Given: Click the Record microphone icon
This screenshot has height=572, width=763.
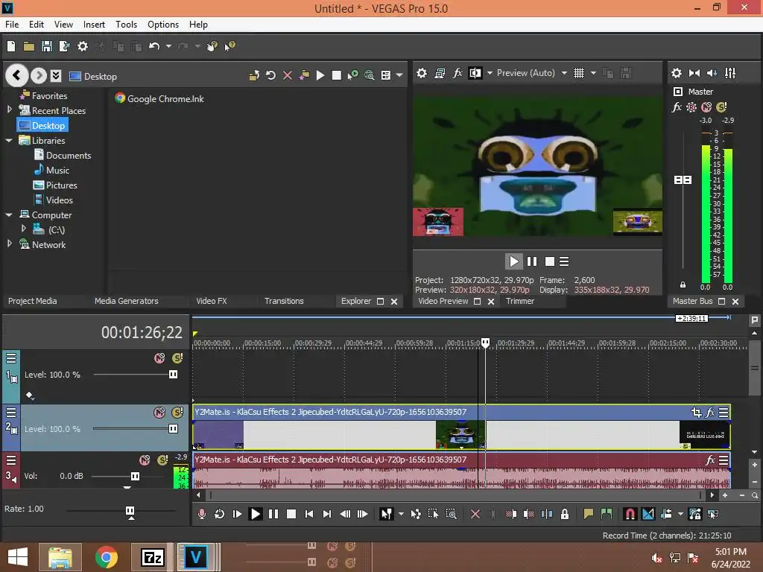Looking at the screenshot, I should [x=201, y=514].
